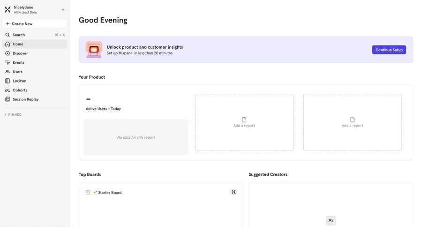Screen dimensions: 422x227
Task: Click the Events icon in sidebar
Action: pos(8,62)
